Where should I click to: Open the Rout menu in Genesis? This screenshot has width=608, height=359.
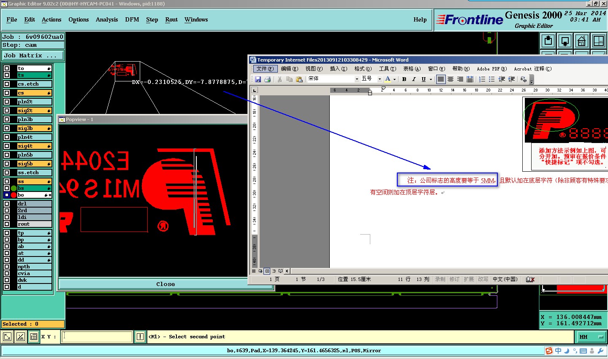pyautogui.click(x=171, y=19)
